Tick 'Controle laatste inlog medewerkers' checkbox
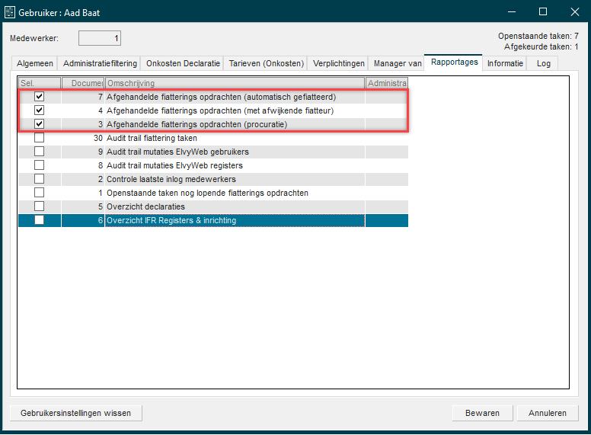Screen dimensions: 591x435 coord(40,179)
